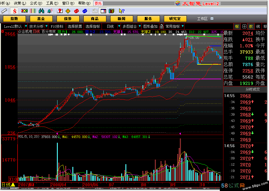Click the red dollar sign icon
269x191 pixels.
tap(15, 11)
